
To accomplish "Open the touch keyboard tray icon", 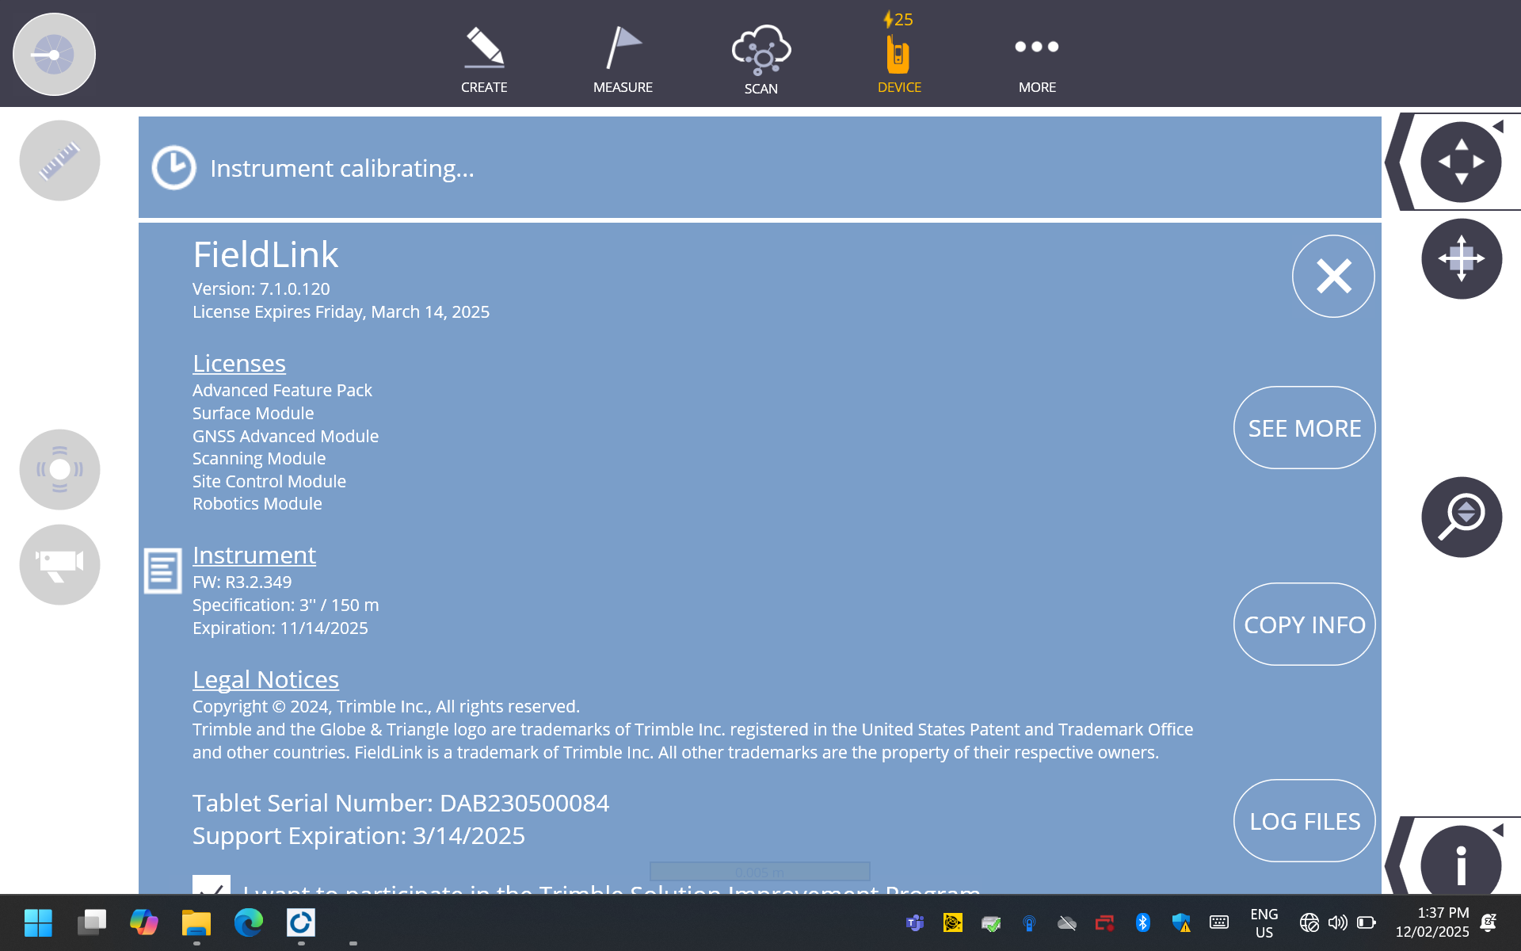I will coord(1219,922).
